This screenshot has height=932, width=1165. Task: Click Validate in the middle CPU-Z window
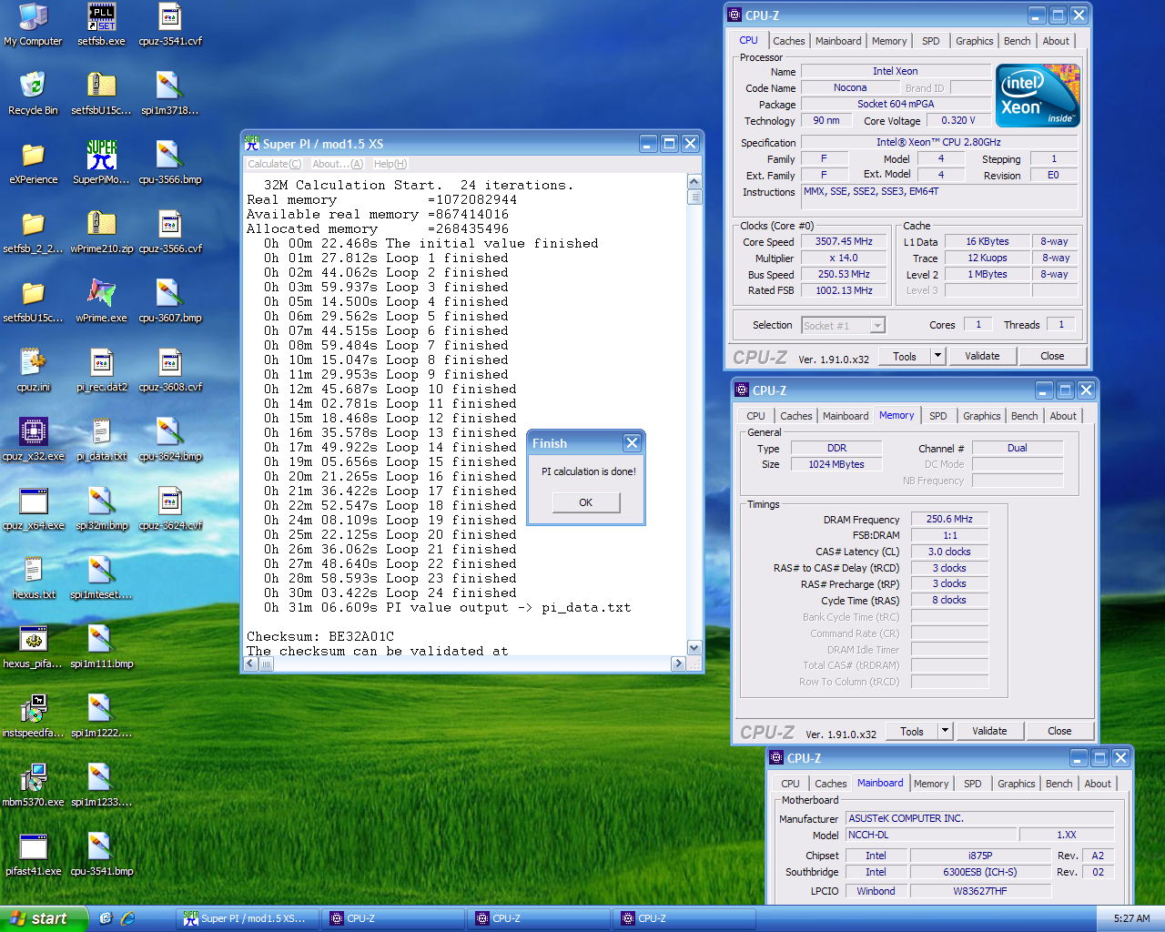pyautogui.click(x=989, y=731)
